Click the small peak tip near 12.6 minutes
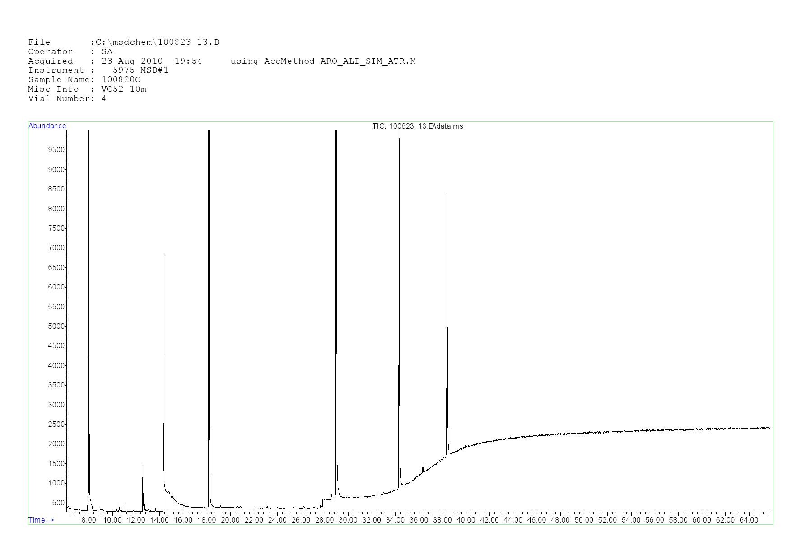Viewport: 792px width, 560px height. [x=143, y=464]
